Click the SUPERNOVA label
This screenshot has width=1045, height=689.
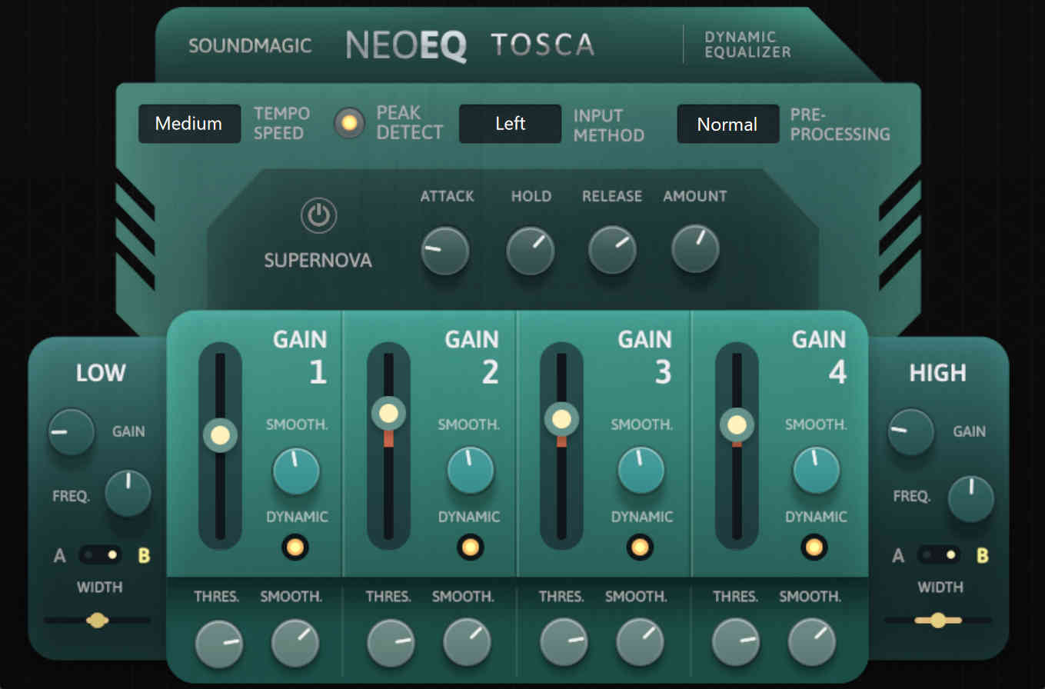318,261
